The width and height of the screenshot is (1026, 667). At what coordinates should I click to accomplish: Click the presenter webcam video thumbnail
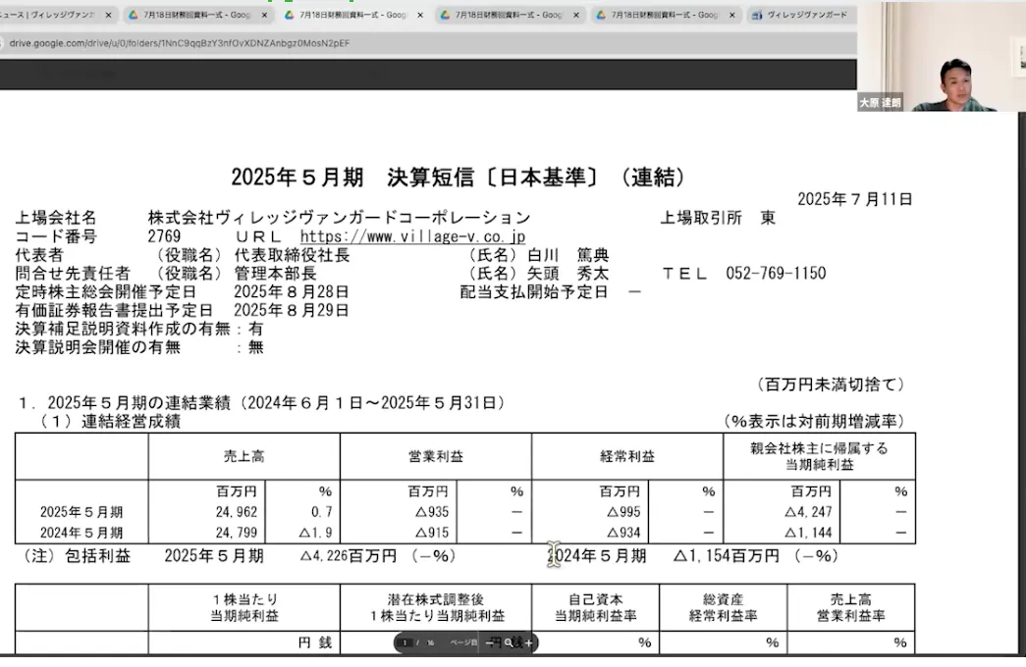coord(941,56)
